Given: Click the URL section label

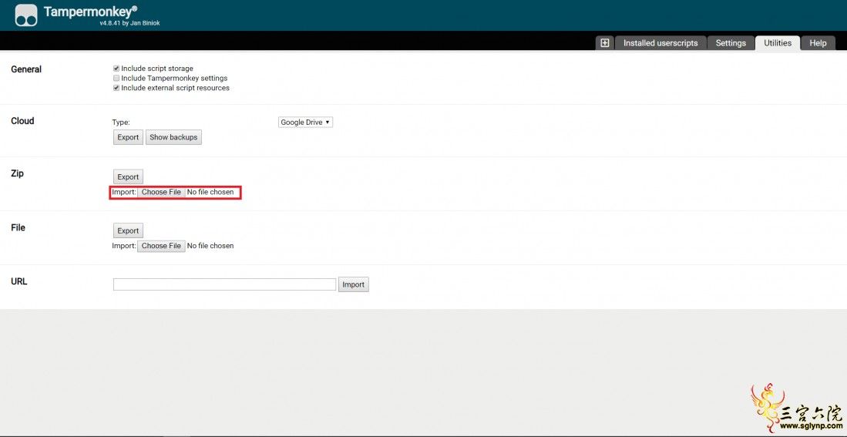Looking at the screenshot, I should point(19,281).
